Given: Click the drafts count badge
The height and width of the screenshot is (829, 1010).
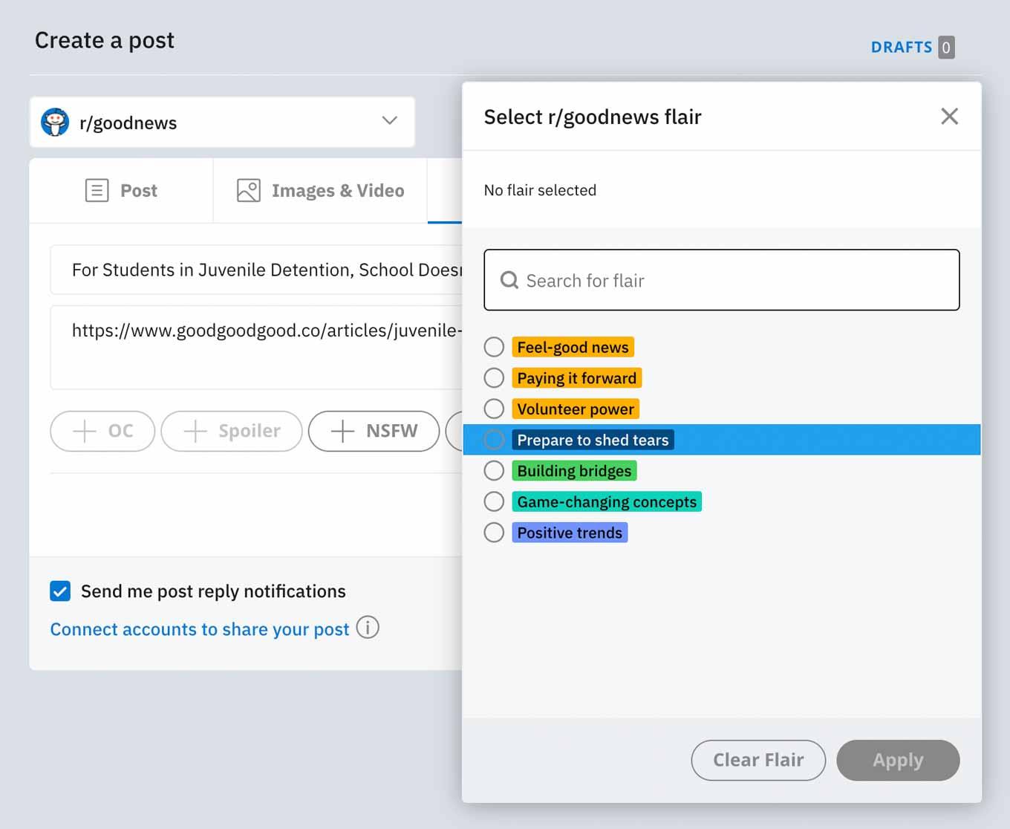Looking at the screenshot, I should 946,48.
